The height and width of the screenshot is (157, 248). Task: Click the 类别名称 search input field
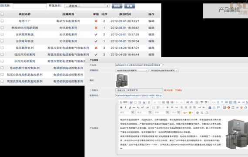tap(30, 6)
